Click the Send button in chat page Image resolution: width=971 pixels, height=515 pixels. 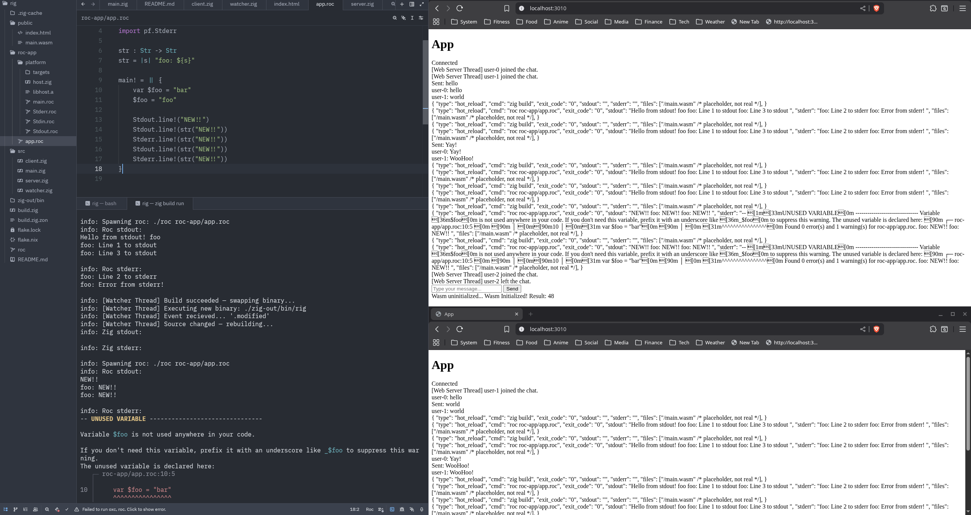[x=512, y=289]
